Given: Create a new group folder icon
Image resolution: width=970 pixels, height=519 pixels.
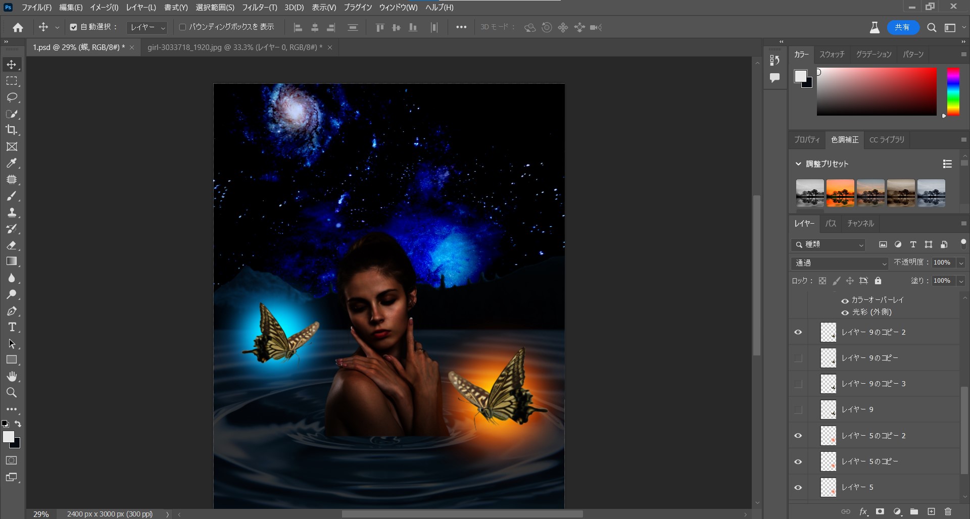Looking at the screenshot, I should pyautogui.click(x=914, y=511).
